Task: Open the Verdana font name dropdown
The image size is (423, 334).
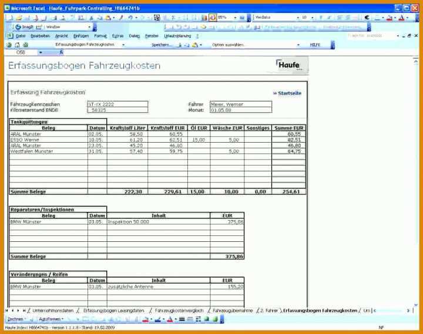Action: [x=298, y=18]
